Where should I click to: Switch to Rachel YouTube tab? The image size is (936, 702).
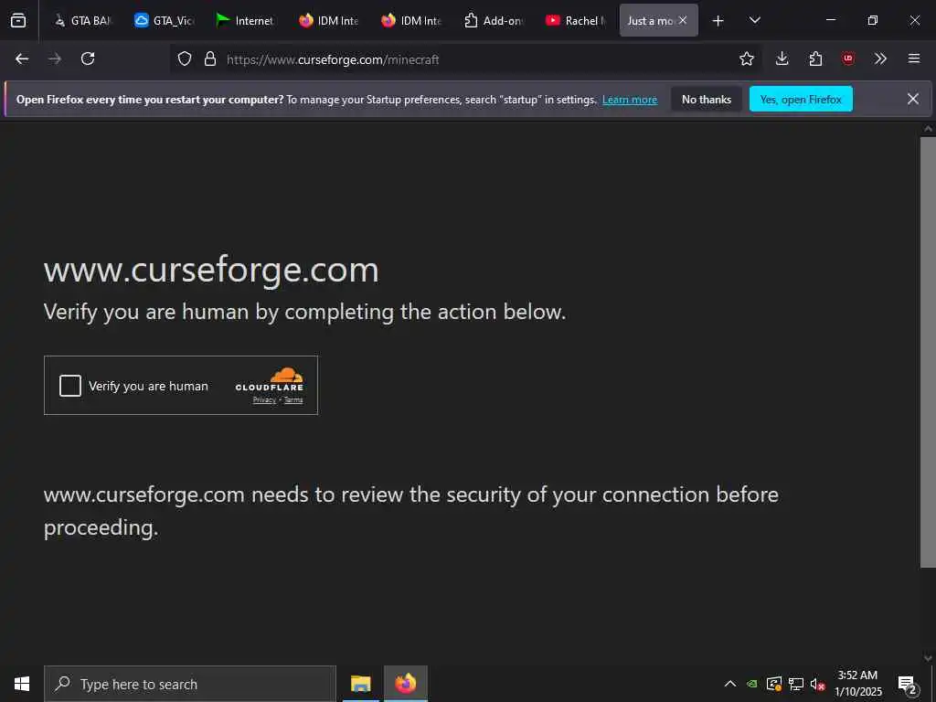[577, 20]
